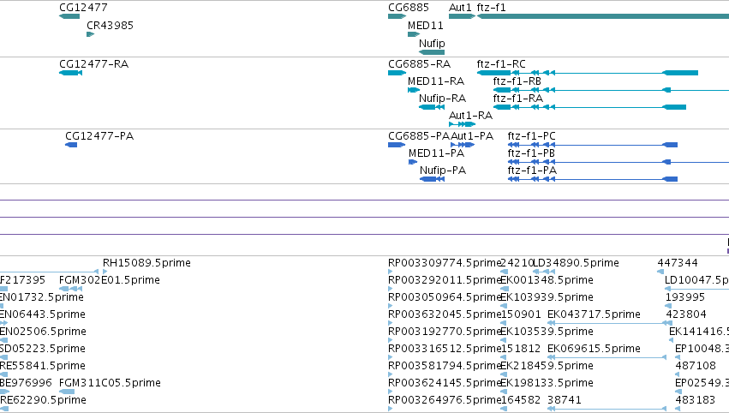Open the CR43985 gene feature
The image size is (729, 413).
pos(90,34)
